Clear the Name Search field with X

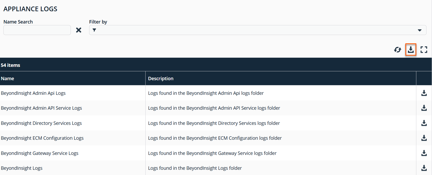(79, 30)
